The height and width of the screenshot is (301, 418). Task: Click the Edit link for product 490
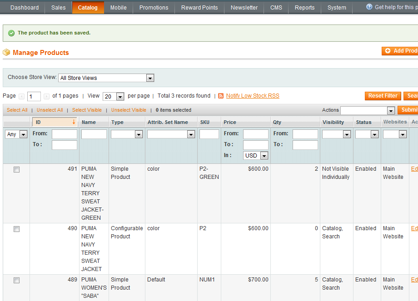(x=414, y=228)
